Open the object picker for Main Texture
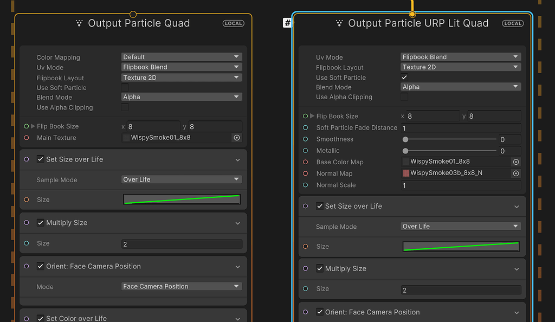Viewport: 555px width, 322px height. (236, 137)
